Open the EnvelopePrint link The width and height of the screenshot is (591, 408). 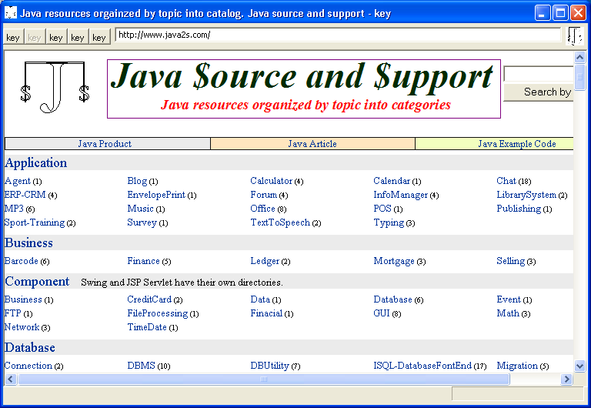click(x=156, y=195)
